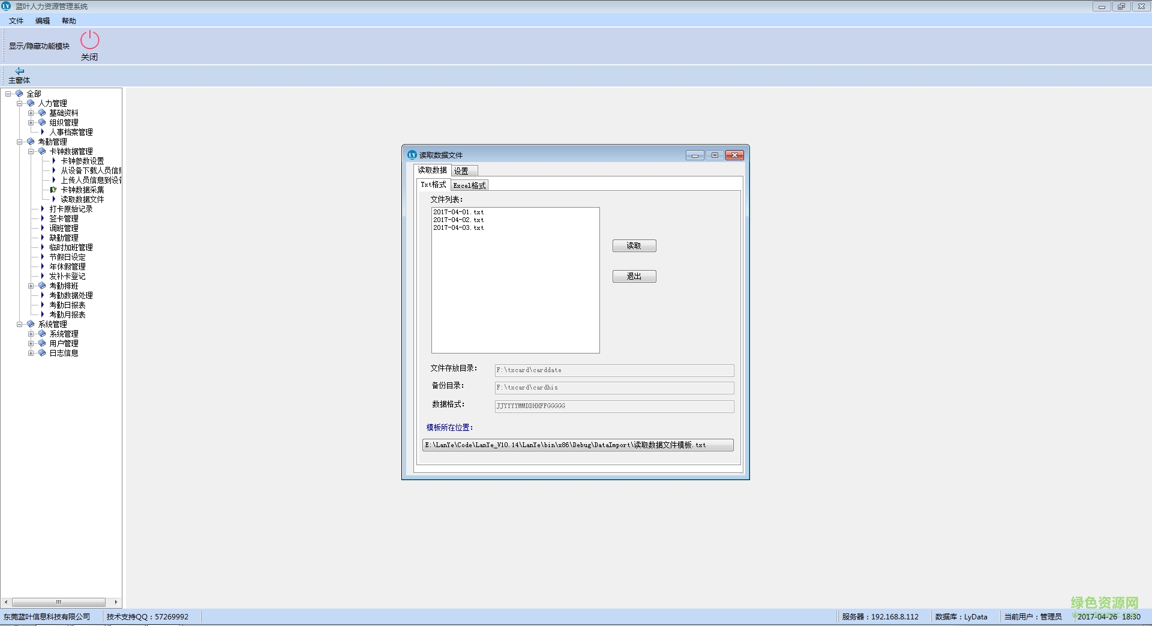Screen dimensions: 1152x626
Task: Click the red 关闭 power icon
Action: click(x=89, y=40)
